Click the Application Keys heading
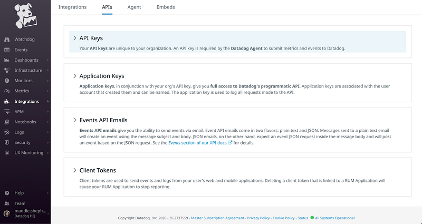 102,76
